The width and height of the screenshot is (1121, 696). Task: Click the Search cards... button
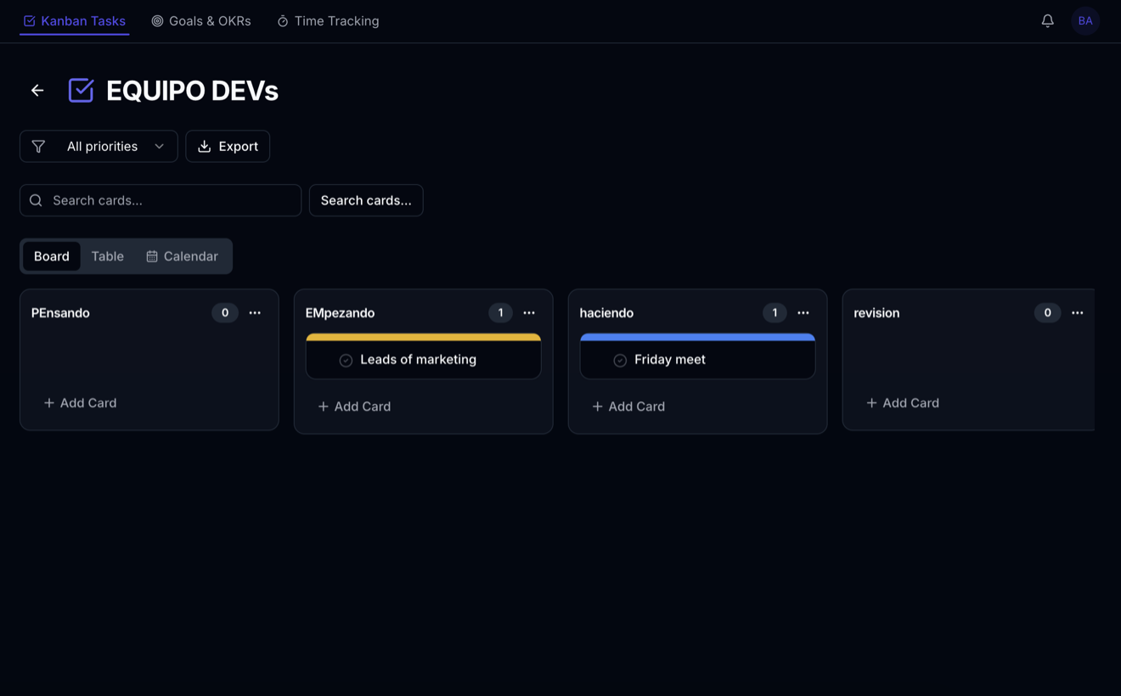click(x=366, y=200)
